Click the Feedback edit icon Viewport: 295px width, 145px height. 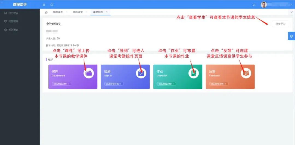point(246,73)
